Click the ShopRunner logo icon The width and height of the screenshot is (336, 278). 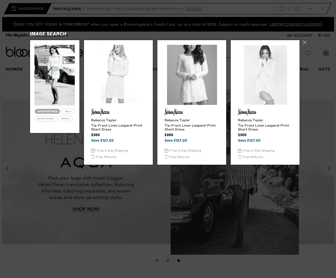(x=14, y=9)
